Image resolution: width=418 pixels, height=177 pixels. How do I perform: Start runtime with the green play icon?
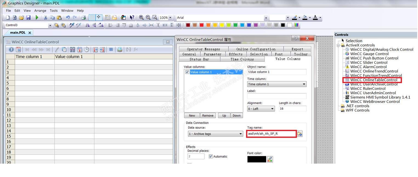pos(37,17)
